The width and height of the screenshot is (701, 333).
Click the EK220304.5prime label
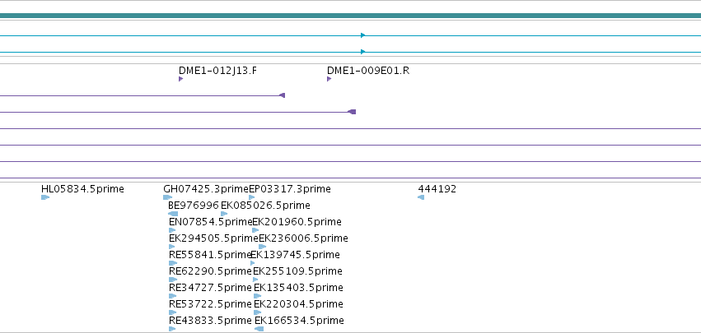[299, 304]
